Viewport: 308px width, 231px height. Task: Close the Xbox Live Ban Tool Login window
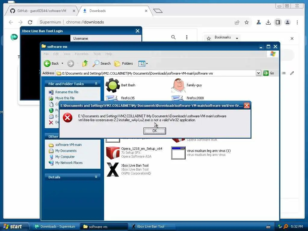pos(137,31)
